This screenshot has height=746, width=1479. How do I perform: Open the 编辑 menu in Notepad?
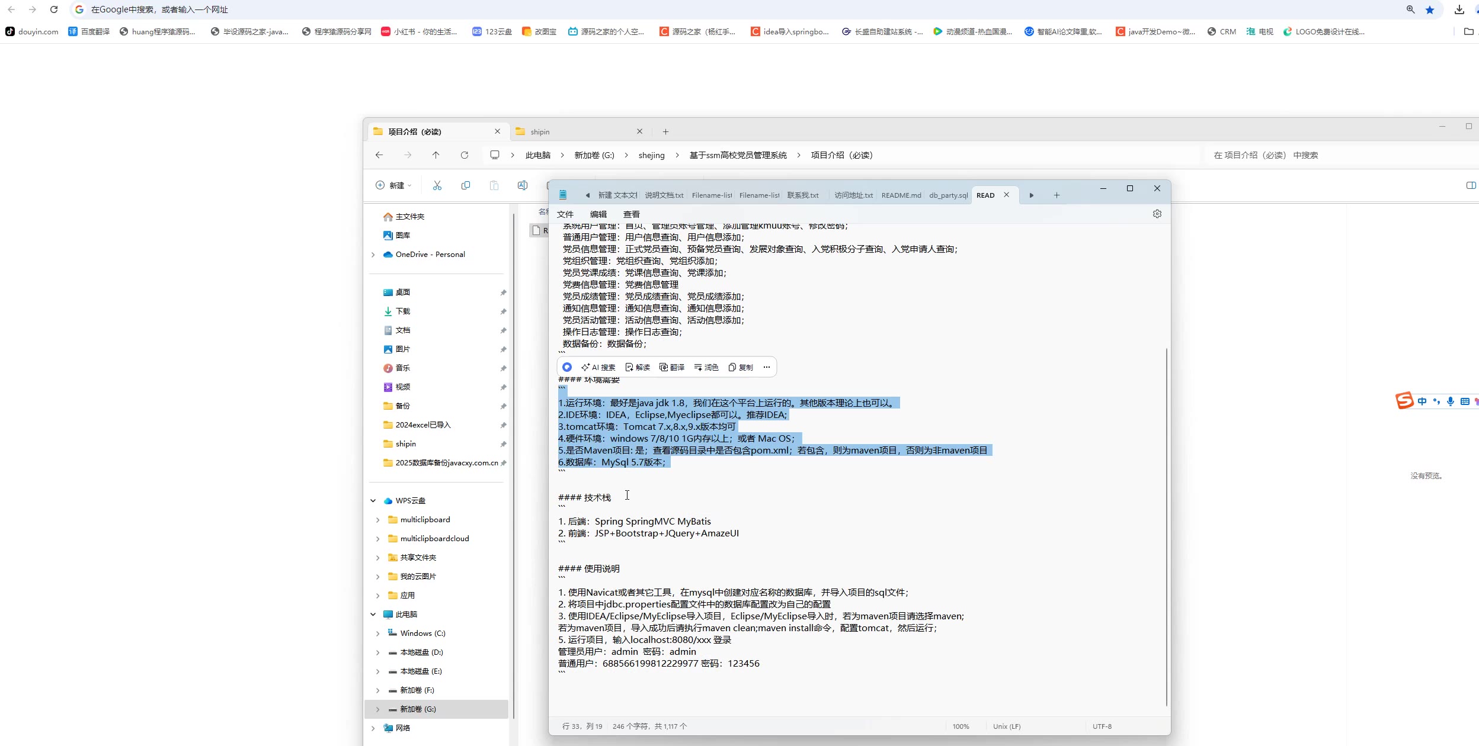click(x=598, y=214)
